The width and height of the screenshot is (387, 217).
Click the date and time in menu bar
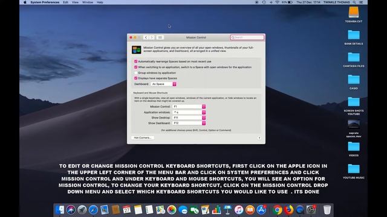point(308,2)
